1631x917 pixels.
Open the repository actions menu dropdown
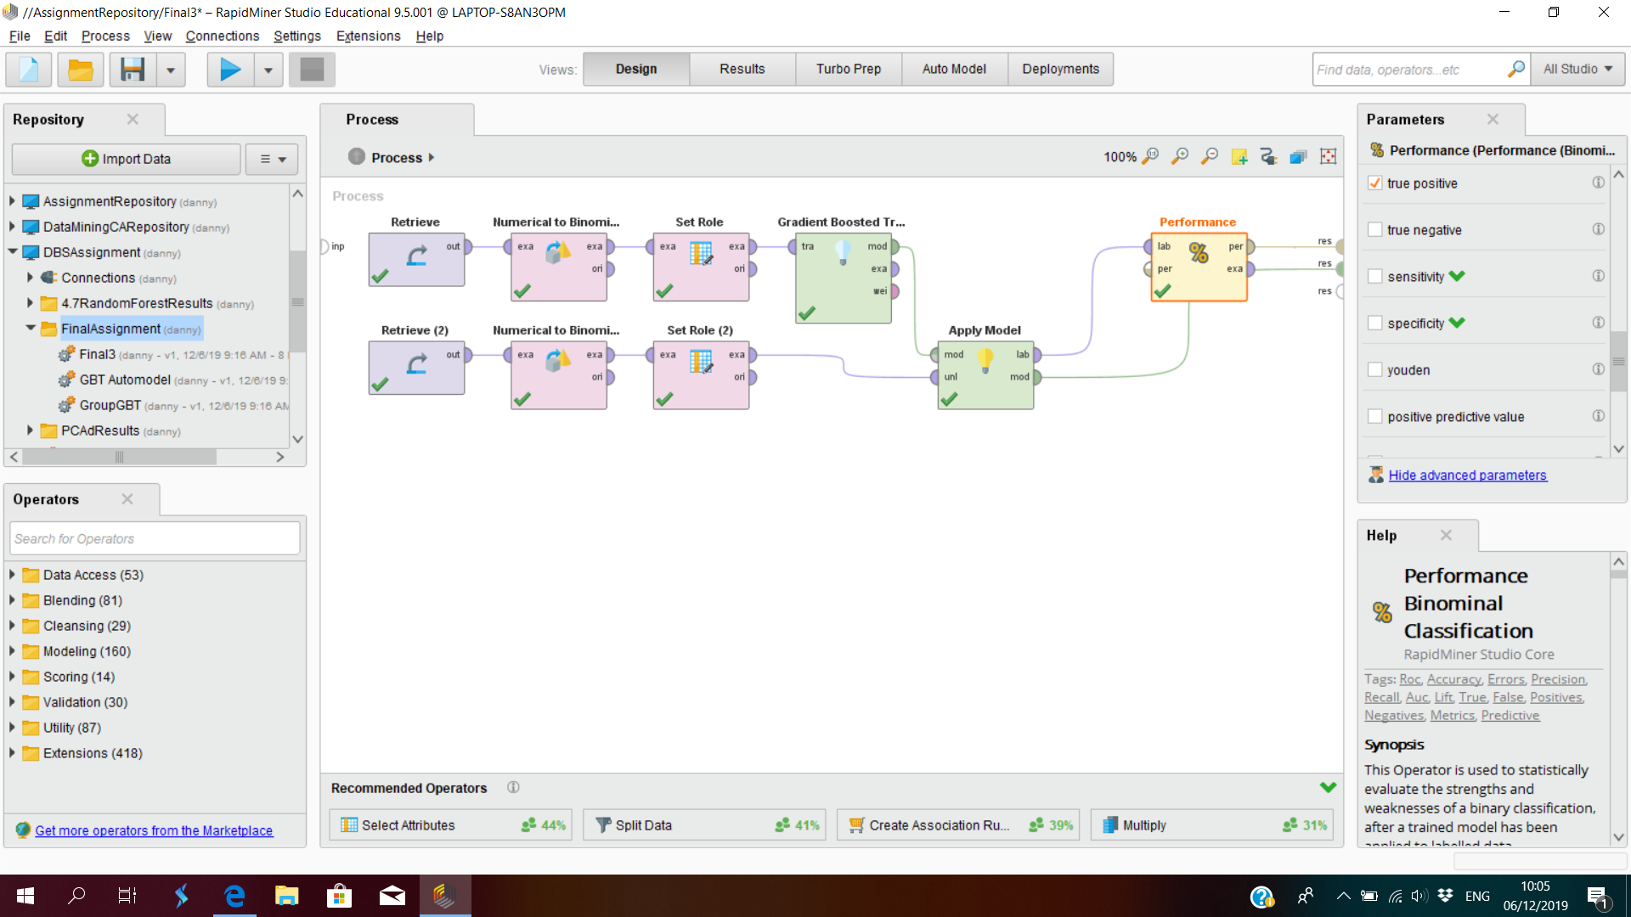[273, 159]
